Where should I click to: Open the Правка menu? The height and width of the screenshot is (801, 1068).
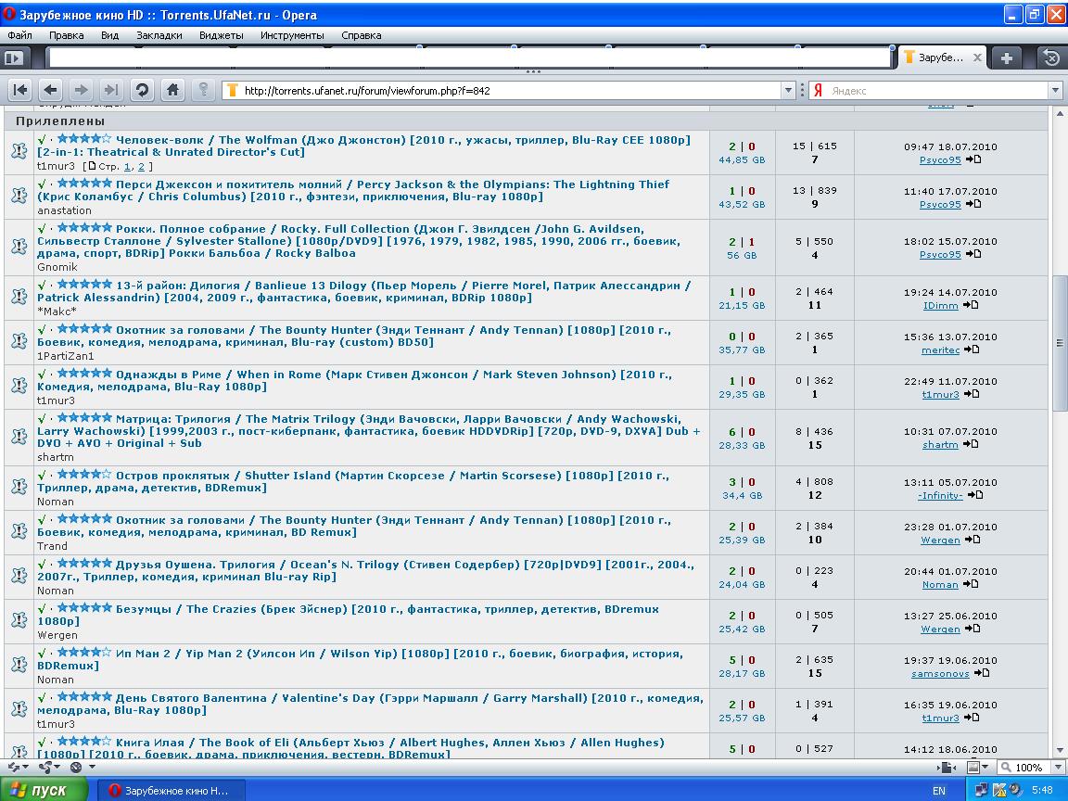[66, 35]
